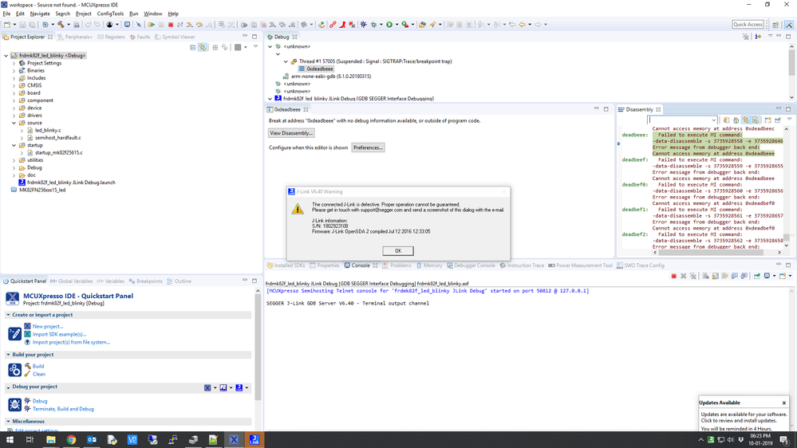The image size is (797, 448).
Task: Open File Explorer from the taskbar
Action: (51, 440)
